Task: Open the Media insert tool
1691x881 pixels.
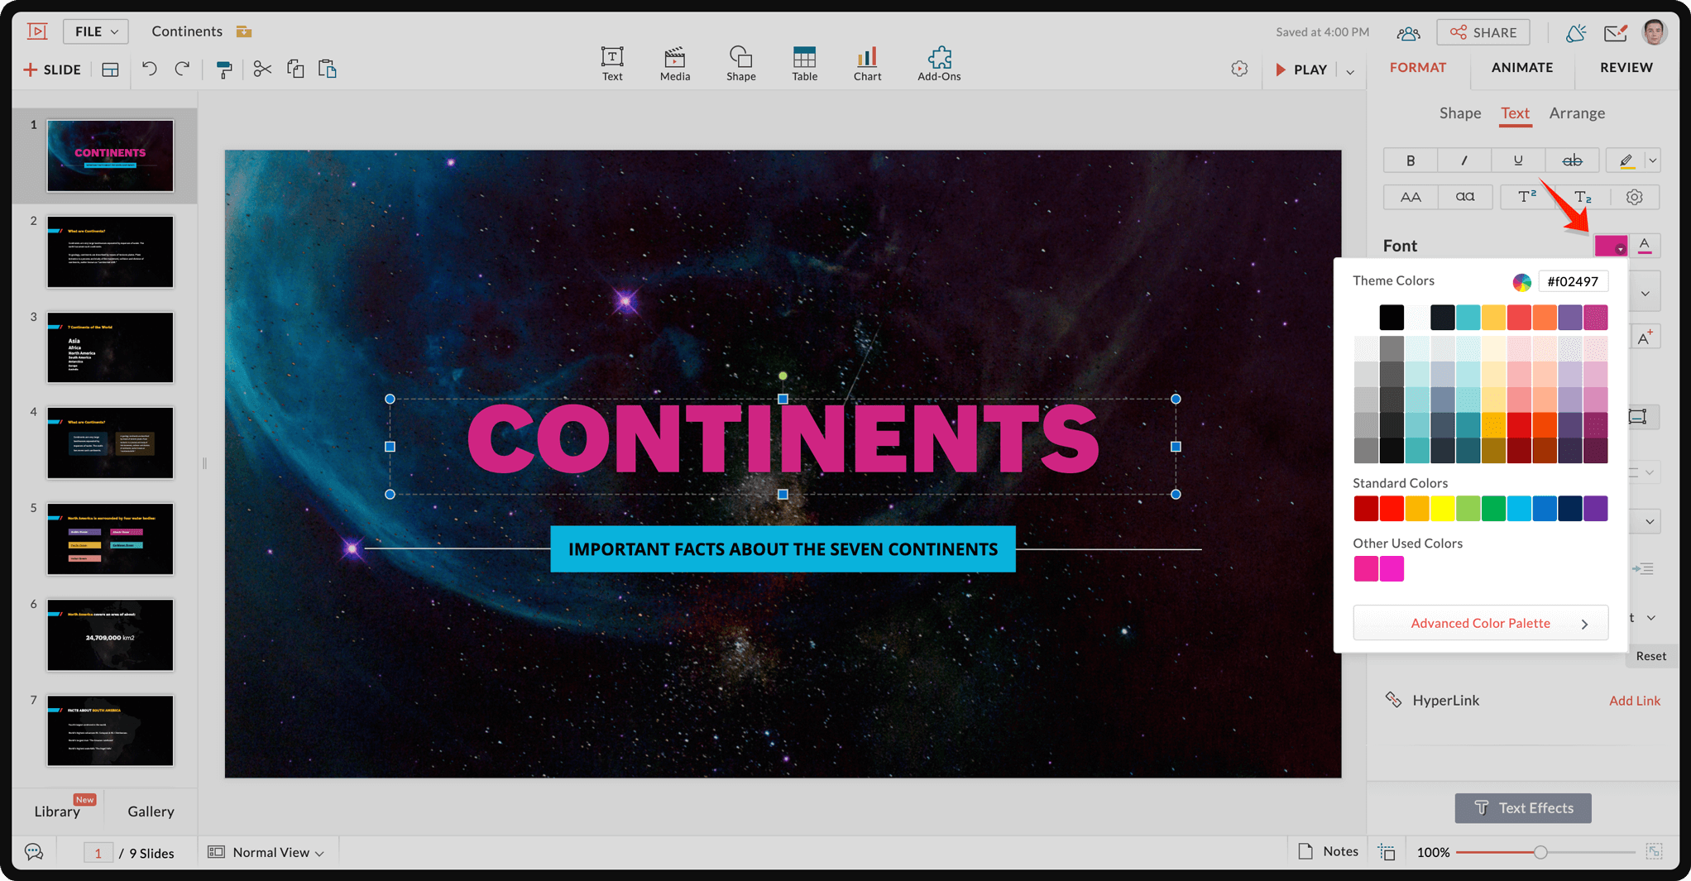Action: point(675,64)
